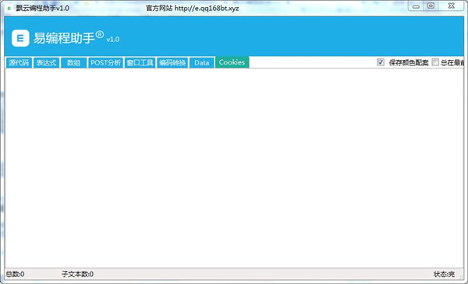
Task: Close the 飘云编程助手 window
Action: point(451,6)
